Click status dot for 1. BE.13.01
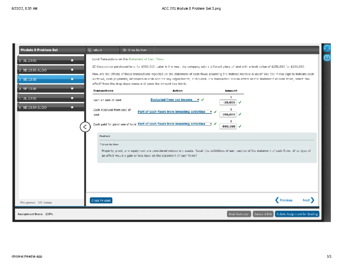Image resolution: width=343 pixels, height=265 pixels. 72,61
